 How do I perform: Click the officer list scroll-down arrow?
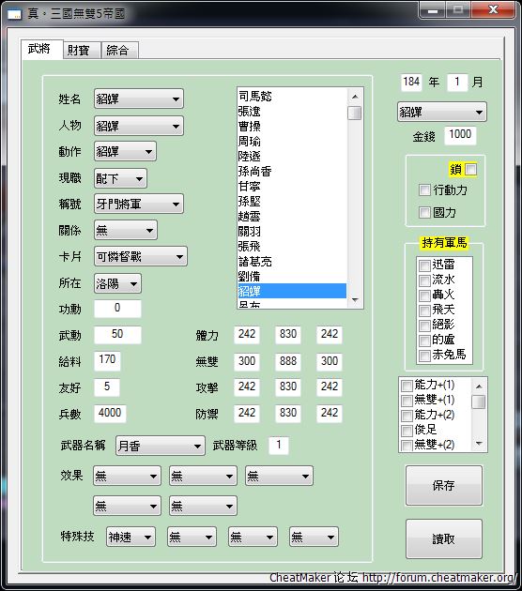(x=355, y=300)
